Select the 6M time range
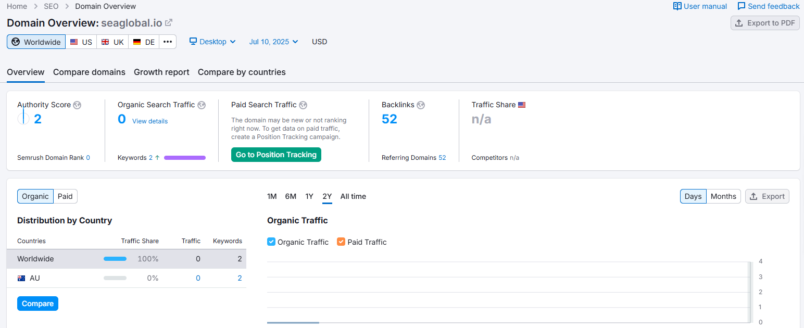Viewport: 804px width, 328px height. (x=291, y=196)
